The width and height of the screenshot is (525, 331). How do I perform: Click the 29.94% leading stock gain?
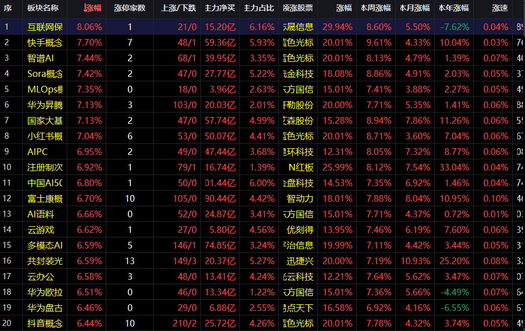337,27
